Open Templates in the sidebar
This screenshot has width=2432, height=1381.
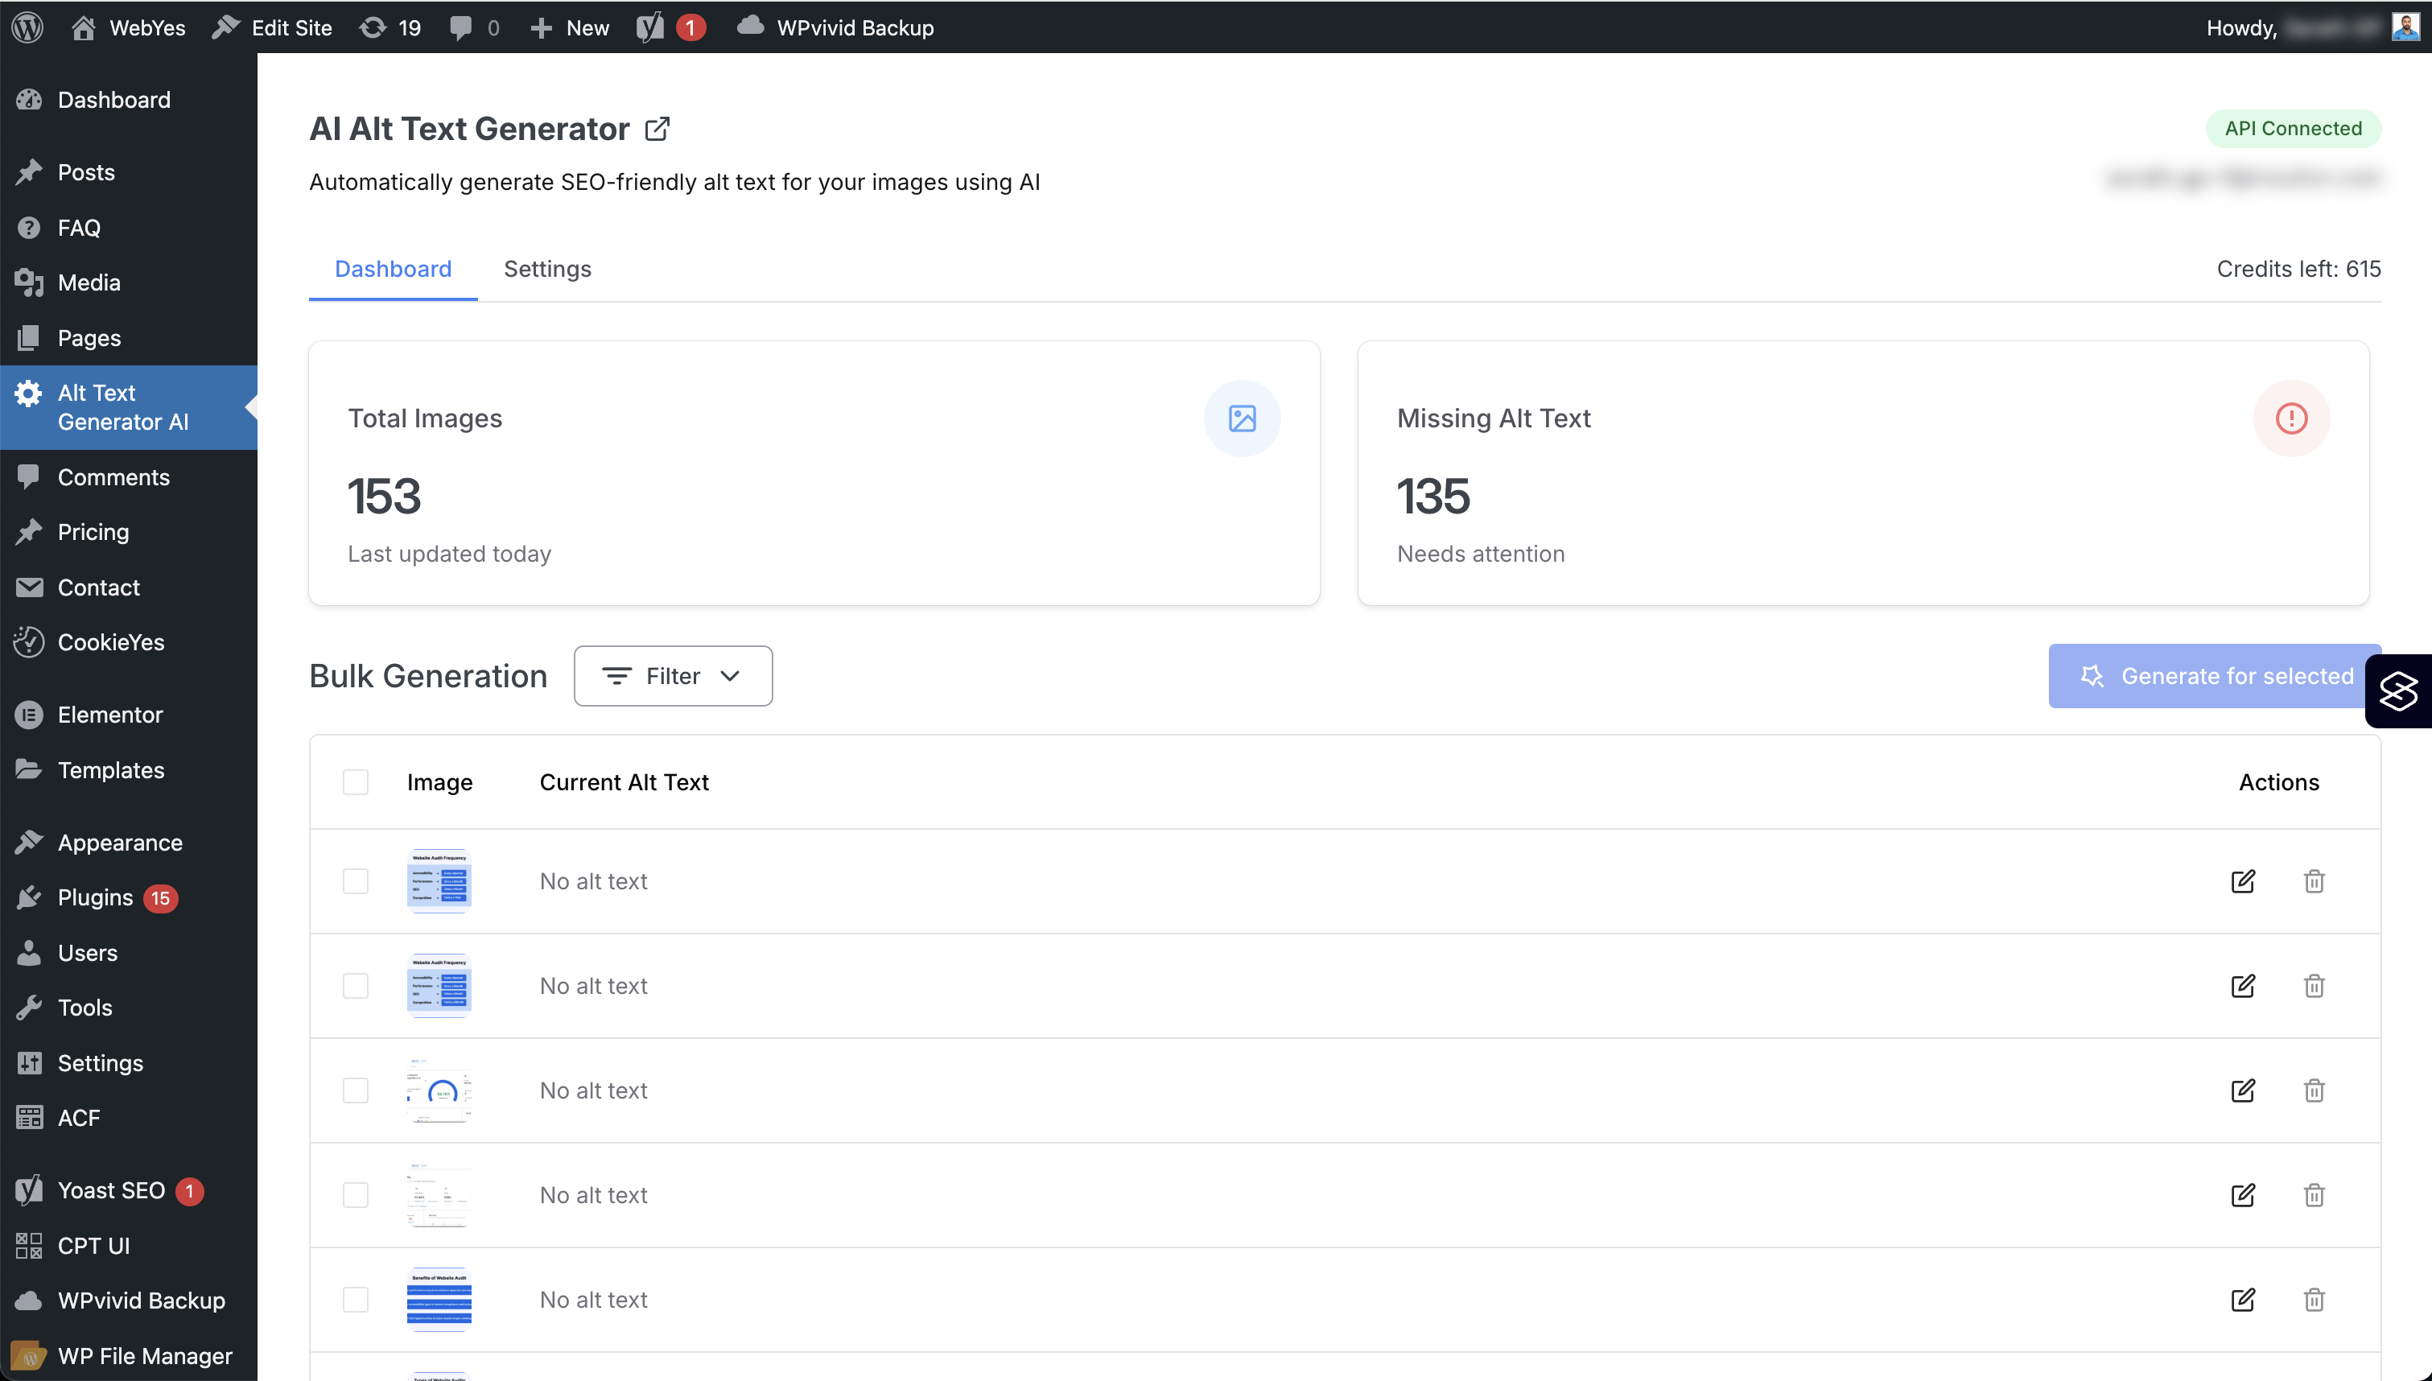click(129, 770)
